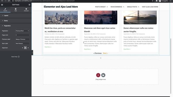Click the Previous Label input field

pos(22,39)
